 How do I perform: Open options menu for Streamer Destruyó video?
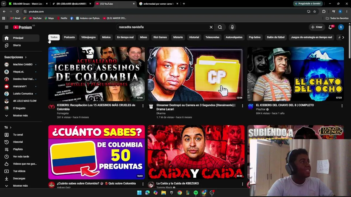pyautogui.click(x=242, y=106)
